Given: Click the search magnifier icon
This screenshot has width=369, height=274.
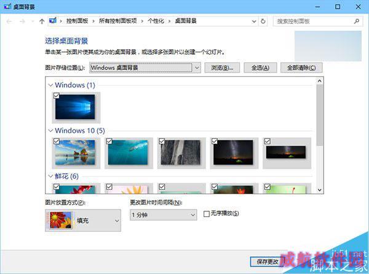Looking at the screenshot, I should click(x=357, y=22).
